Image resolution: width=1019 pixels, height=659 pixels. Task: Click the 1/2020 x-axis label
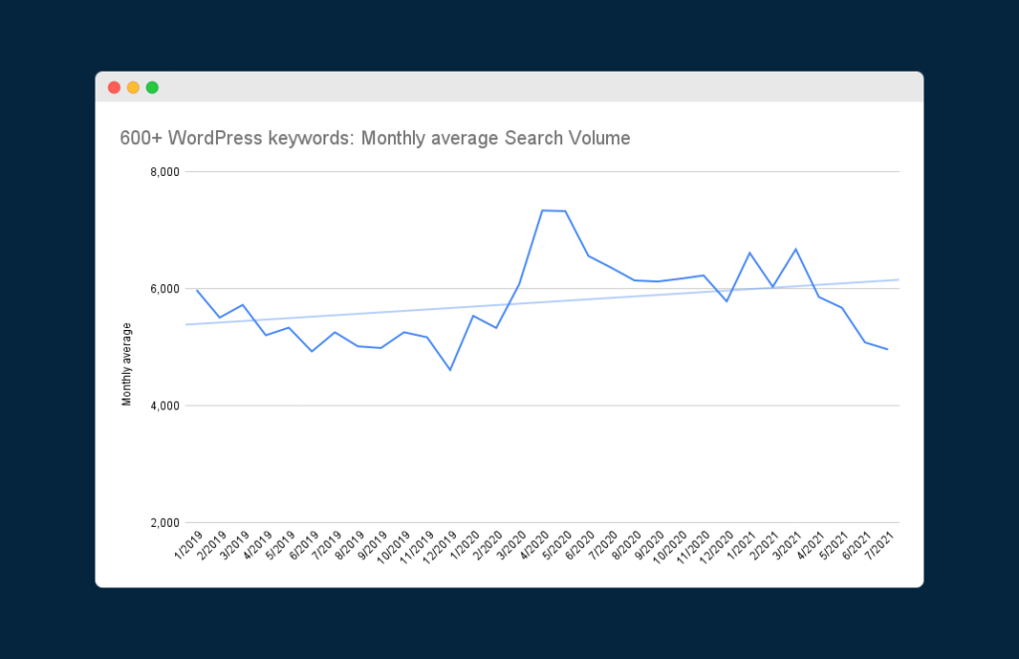click(x=465, y=546)
